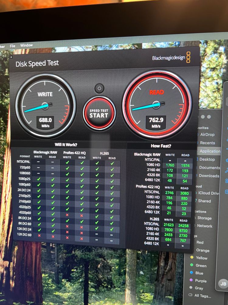Click the Disk Speed Test title

[37, 64]
